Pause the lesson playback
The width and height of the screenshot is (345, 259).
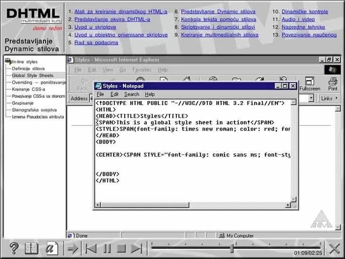click(x=107, y=249)
